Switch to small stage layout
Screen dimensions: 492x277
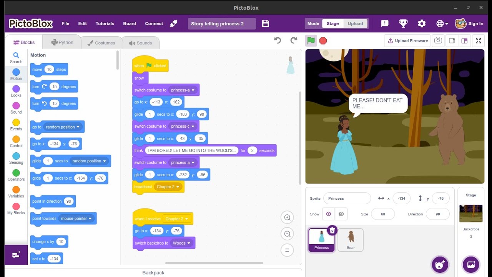452,40
